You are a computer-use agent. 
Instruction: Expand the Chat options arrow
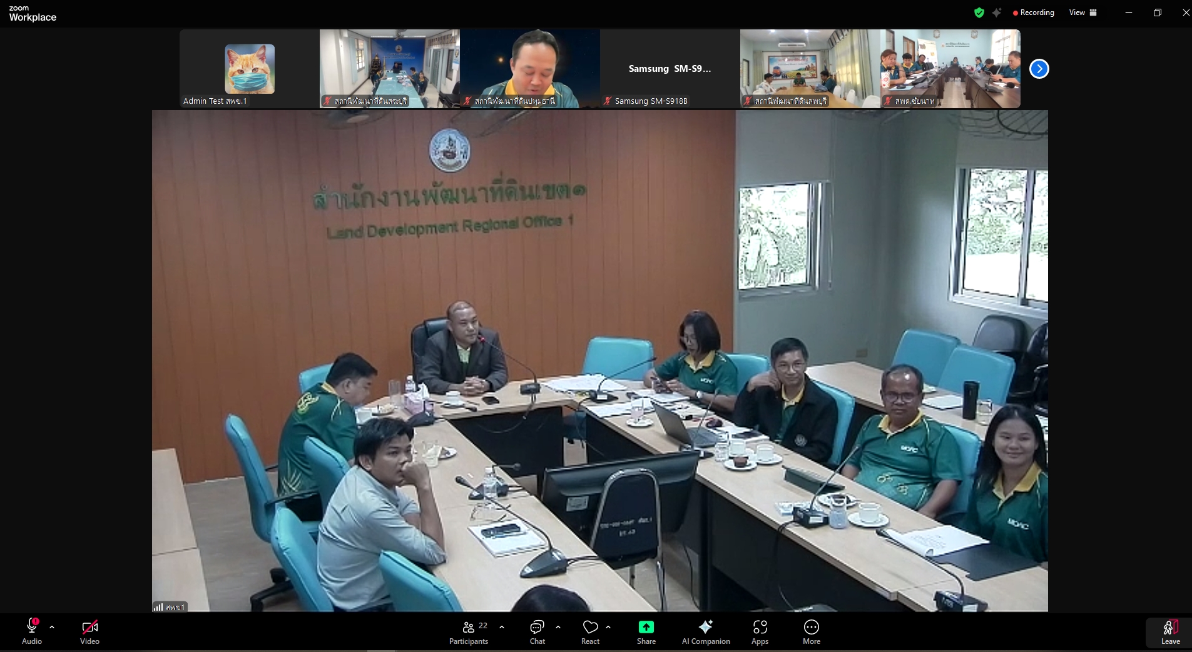click(558, 627)
